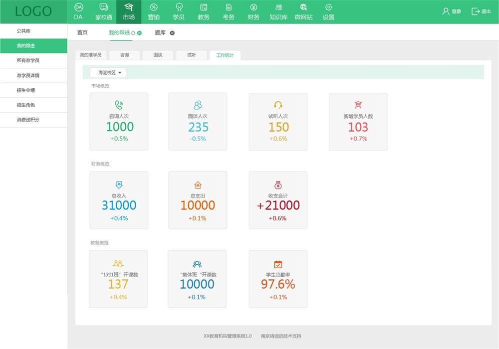Click the 登录 login button
This screenshot has height=349, width=499.
[x=452, y=11]
